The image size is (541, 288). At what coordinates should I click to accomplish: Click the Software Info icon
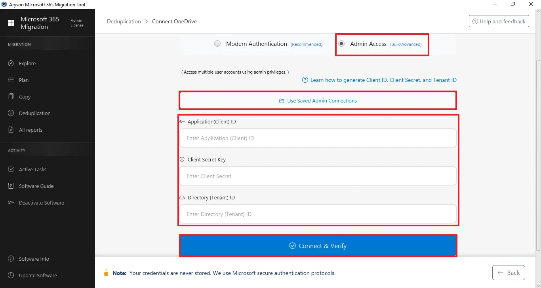pos(11,259)
